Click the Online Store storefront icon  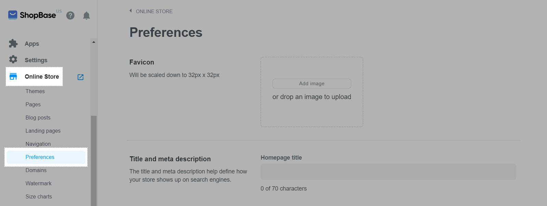pos(13,77)
